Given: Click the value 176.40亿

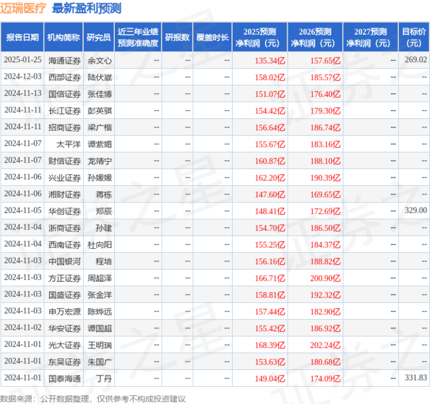Looking at the screenshot, I should tap(325, 94).
